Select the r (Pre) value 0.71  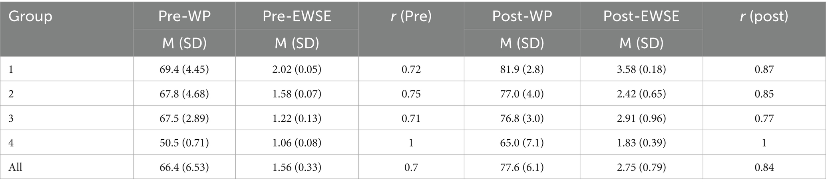pos(411,119)
